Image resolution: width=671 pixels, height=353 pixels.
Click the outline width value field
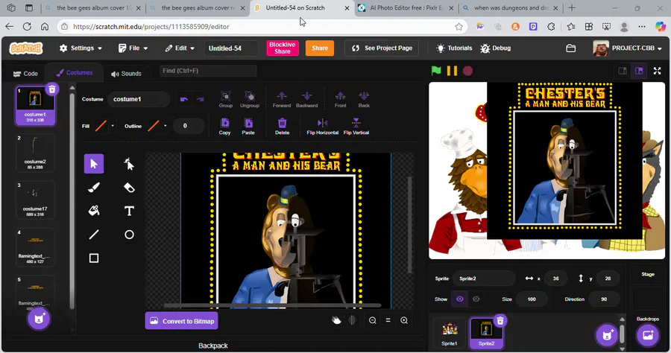(188, 126)
